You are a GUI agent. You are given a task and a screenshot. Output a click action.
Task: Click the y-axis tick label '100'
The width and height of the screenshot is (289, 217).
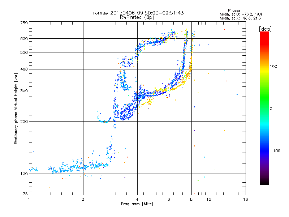[x=24, y=174]
